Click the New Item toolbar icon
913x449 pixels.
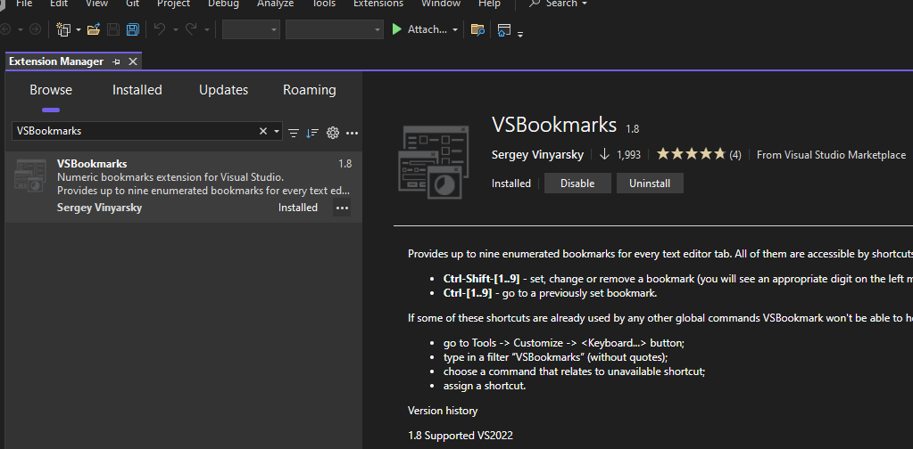click(x=63, y=29)
